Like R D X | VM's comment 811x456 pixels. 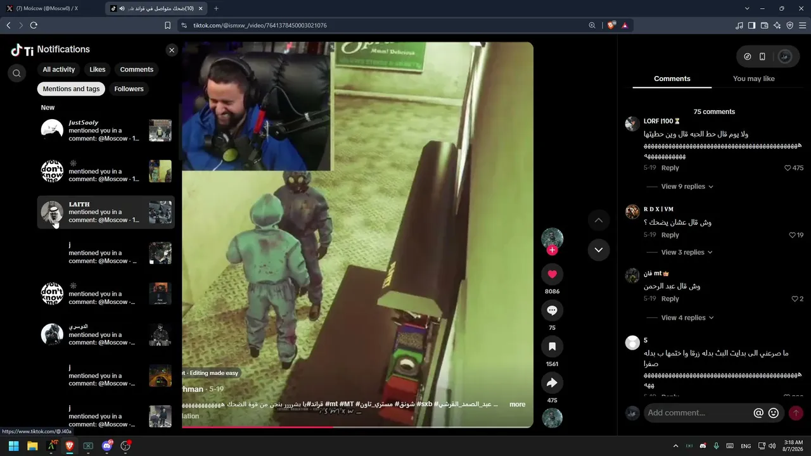pyautogui.click(x=793, y=235)
